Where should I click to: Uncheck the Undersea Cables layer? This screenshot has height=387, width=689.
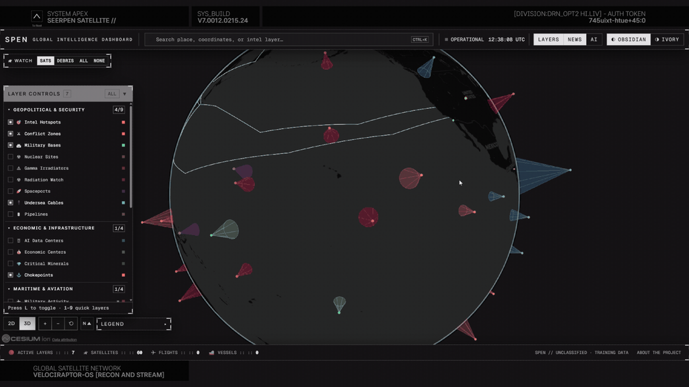(x=11, y=203)
